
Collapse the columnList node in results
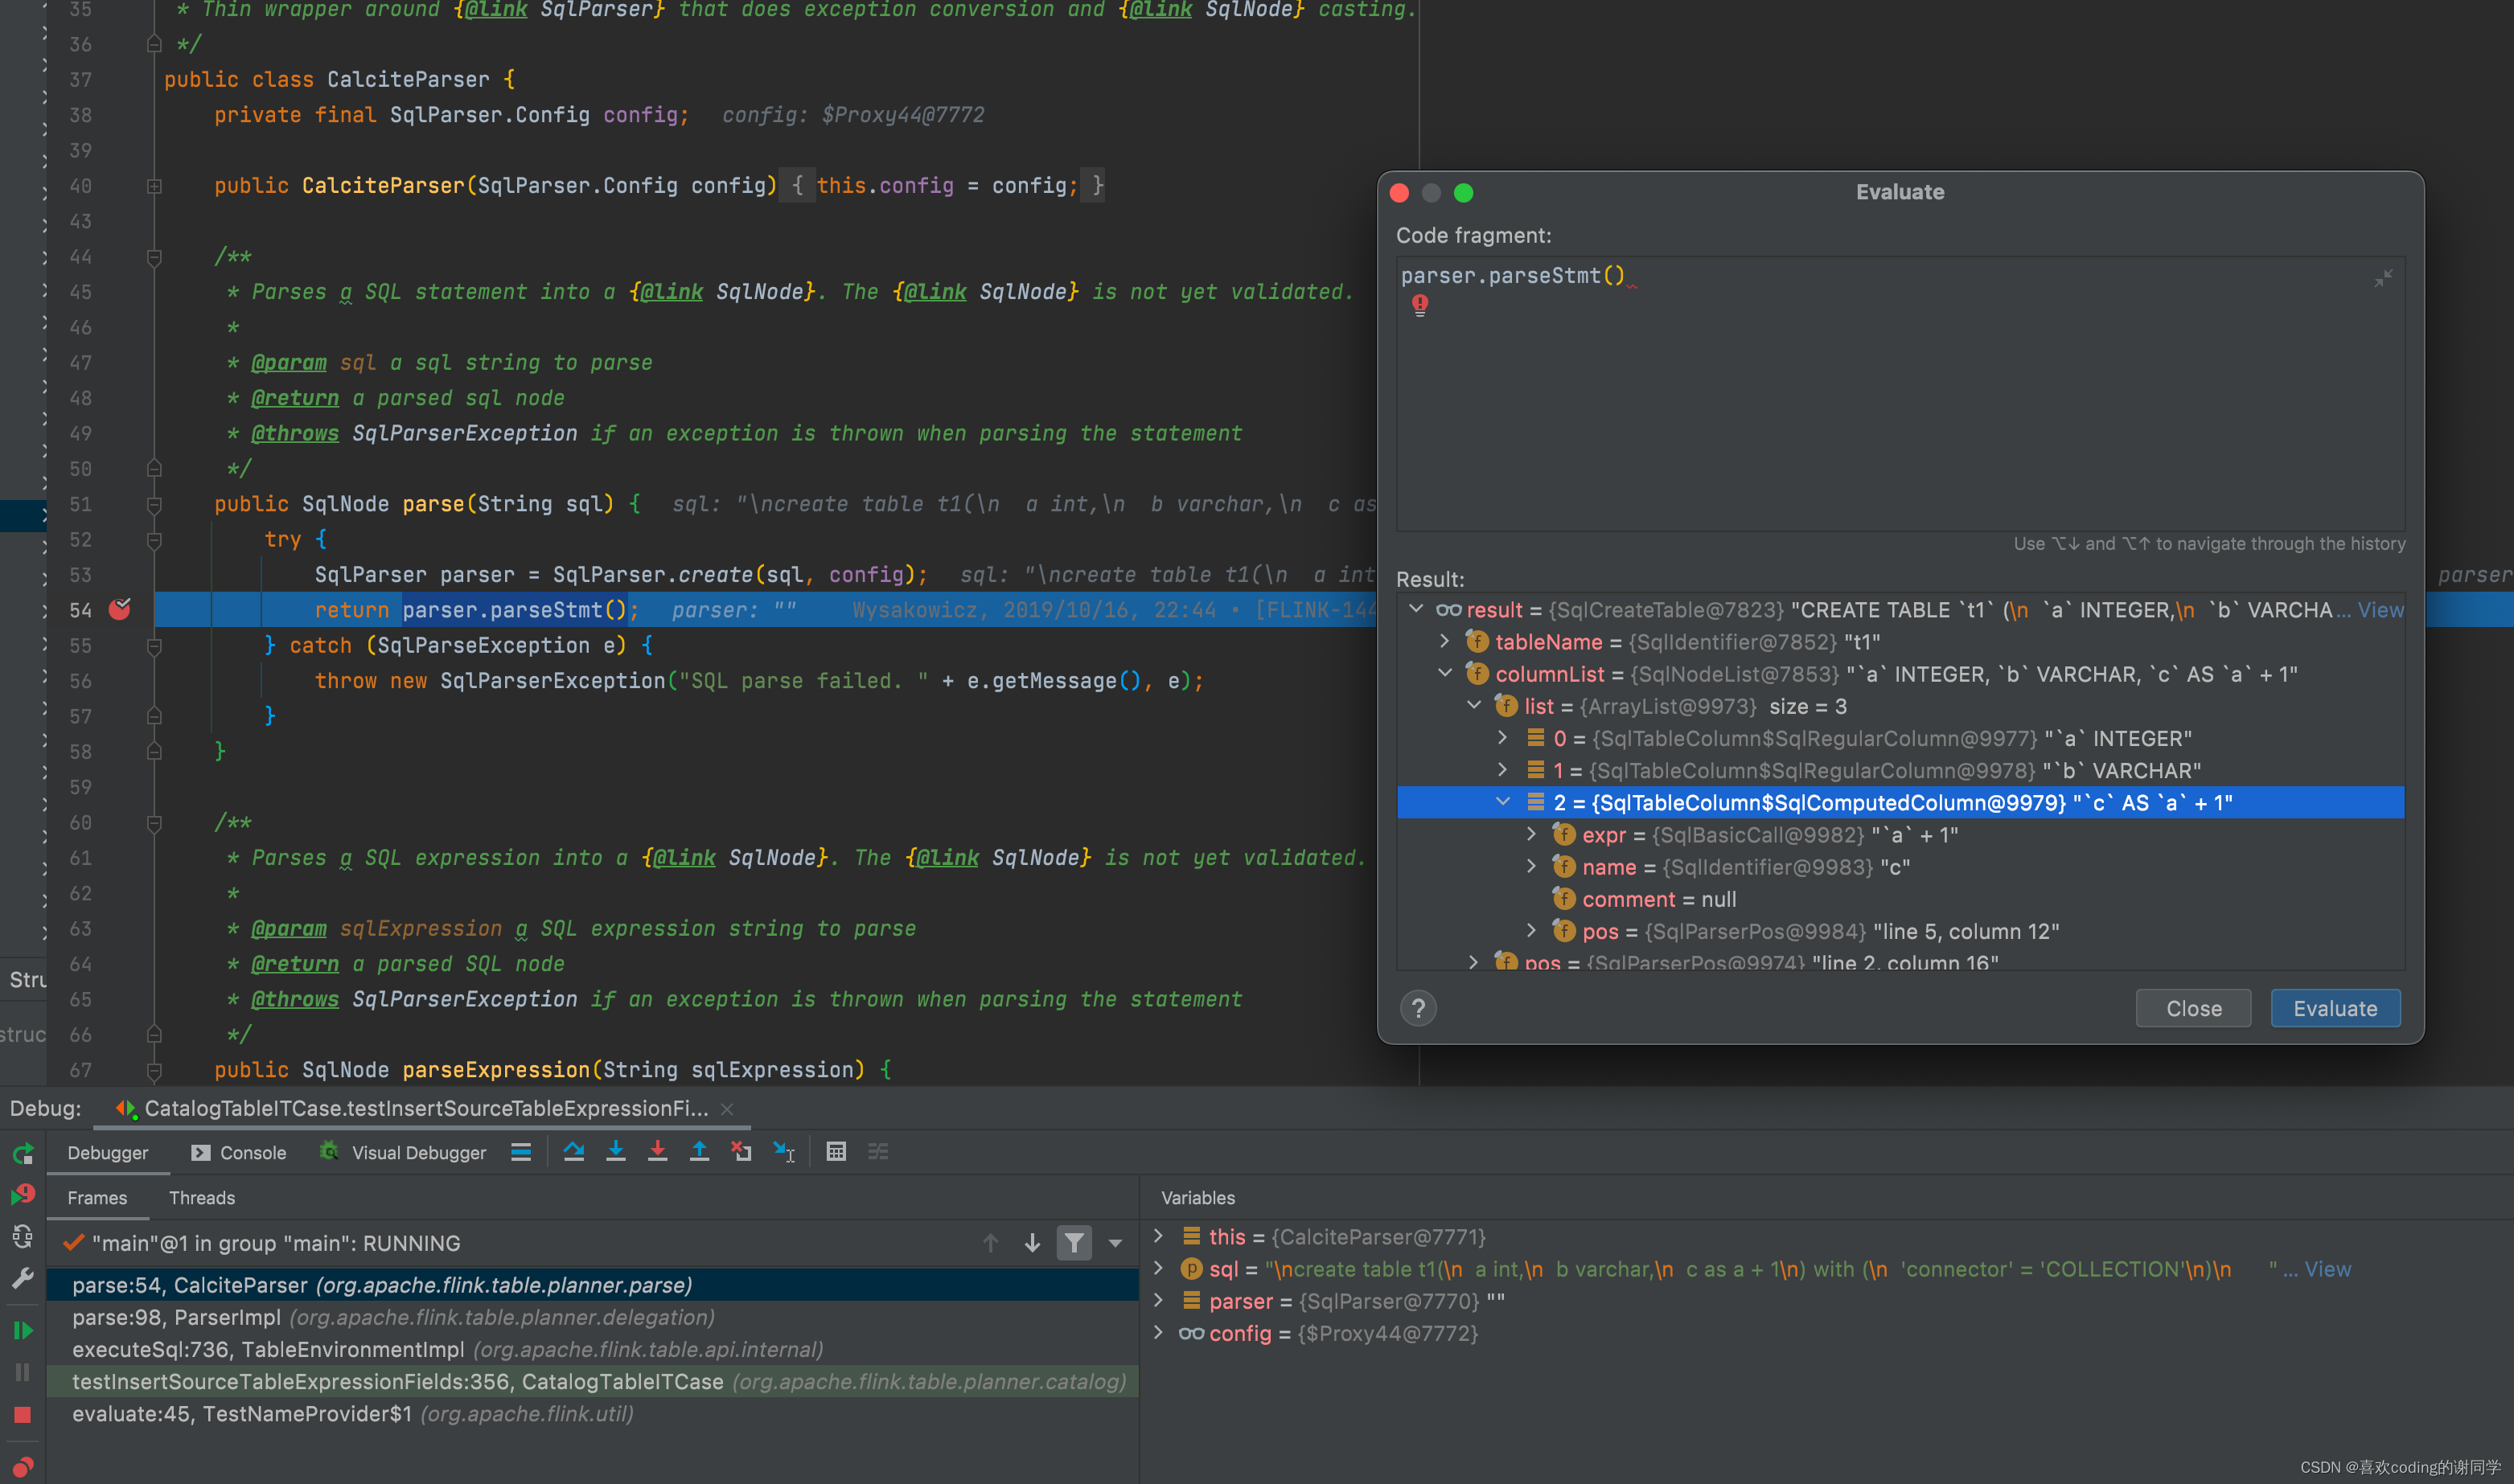[x=1444, y=673]
